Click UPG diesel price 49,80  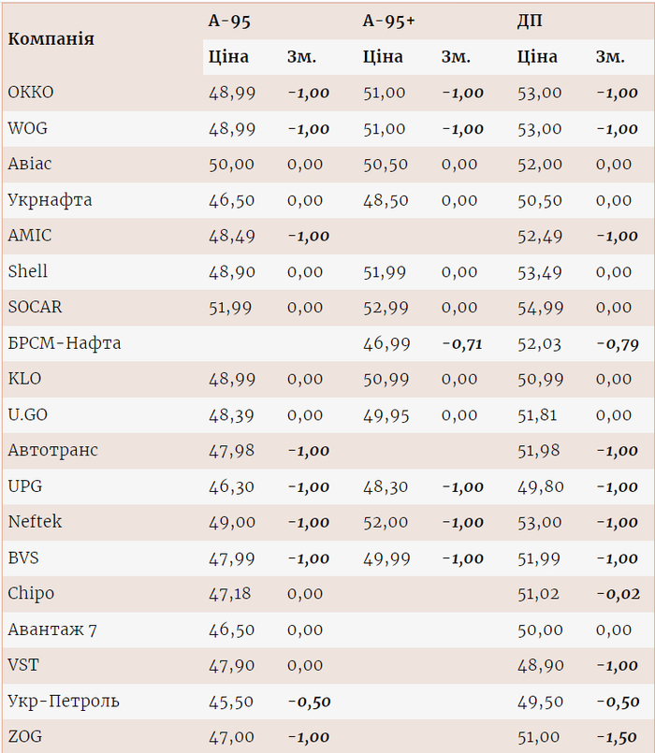[x=540, y=486]
